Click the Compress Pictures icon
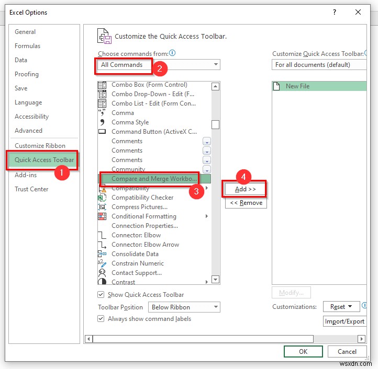378x369 pixels. click(x=102, y=207)
